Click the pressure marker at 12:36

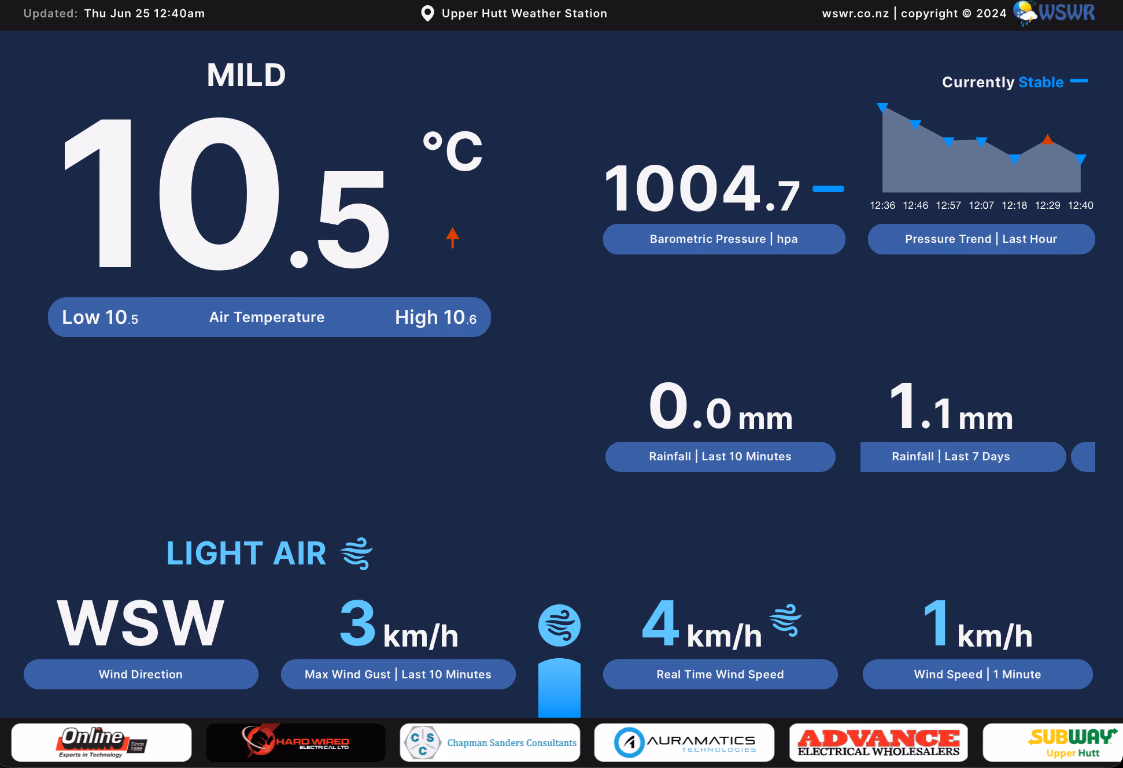point(882,108)
